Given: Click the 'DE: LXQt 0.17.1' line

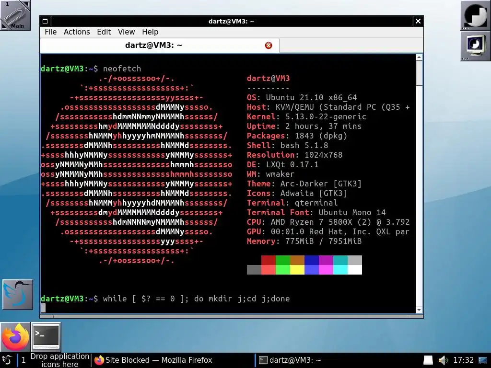Looking at the screenshot, I should [x=282, y=165].
